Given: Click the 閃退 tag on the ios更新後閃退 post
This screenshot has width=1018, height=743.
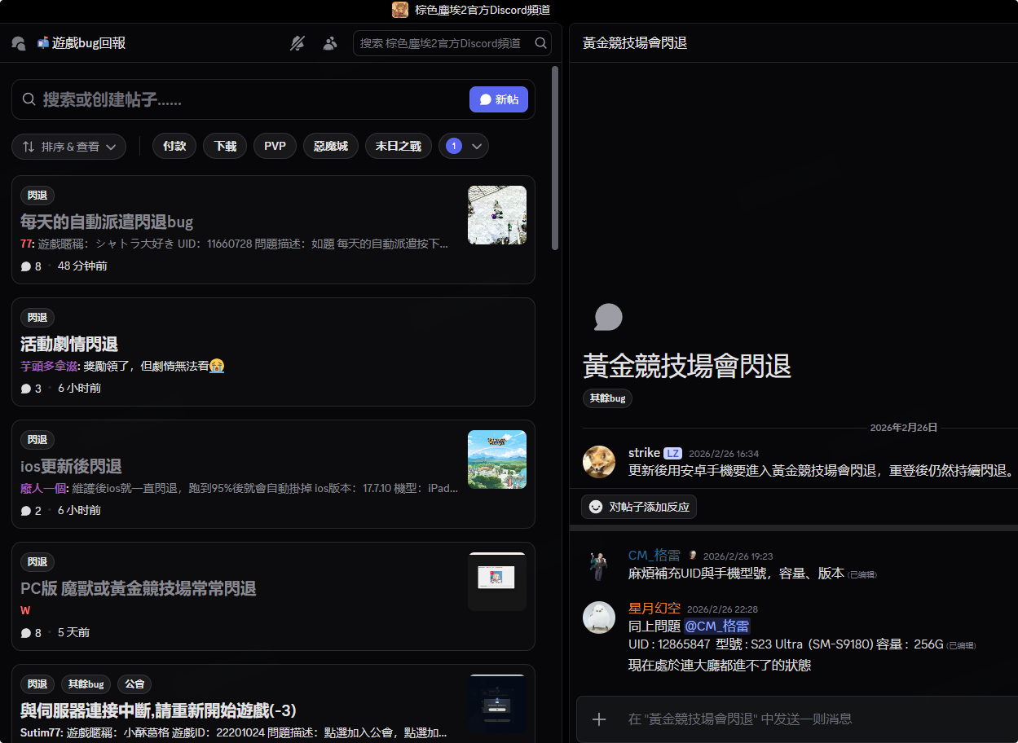Looking at the screenshot, I should (37, 440).
